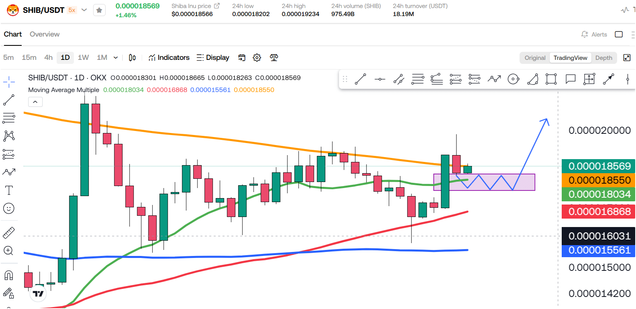Select the price-range measure box tool
The image size is (636, 309).
point(589,79)
